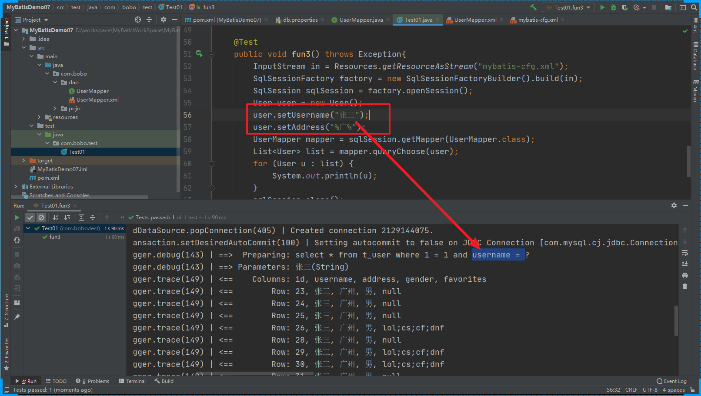Open the Event Log

(x=671, y=381)
